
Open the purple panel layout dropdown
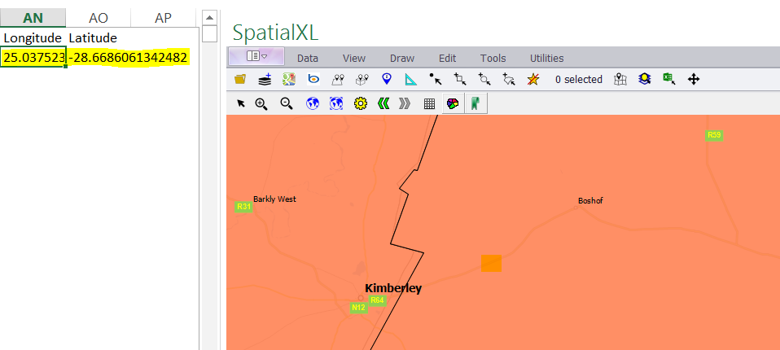pos(256,56)
